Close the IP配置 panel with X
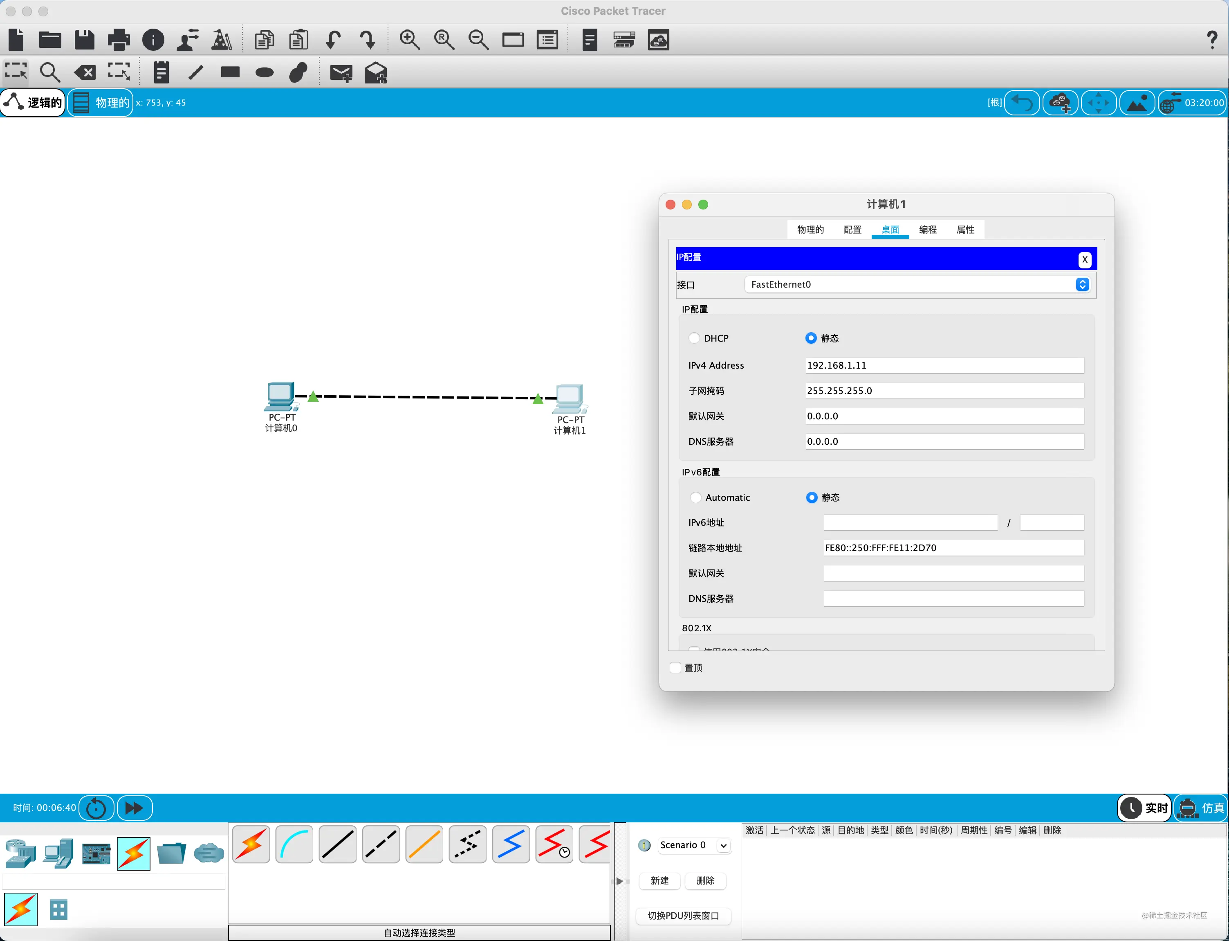 click(1085, 259)
